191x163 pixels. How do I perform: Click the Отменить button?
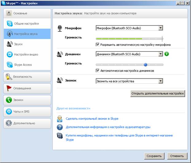click(177, 156)
